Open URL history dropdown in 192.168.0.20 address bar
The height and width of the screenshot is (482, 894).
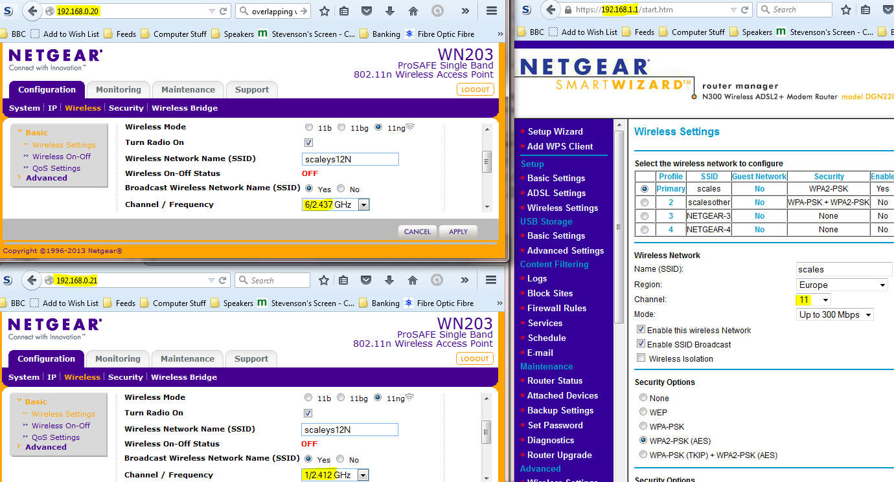tap(212, 11)
